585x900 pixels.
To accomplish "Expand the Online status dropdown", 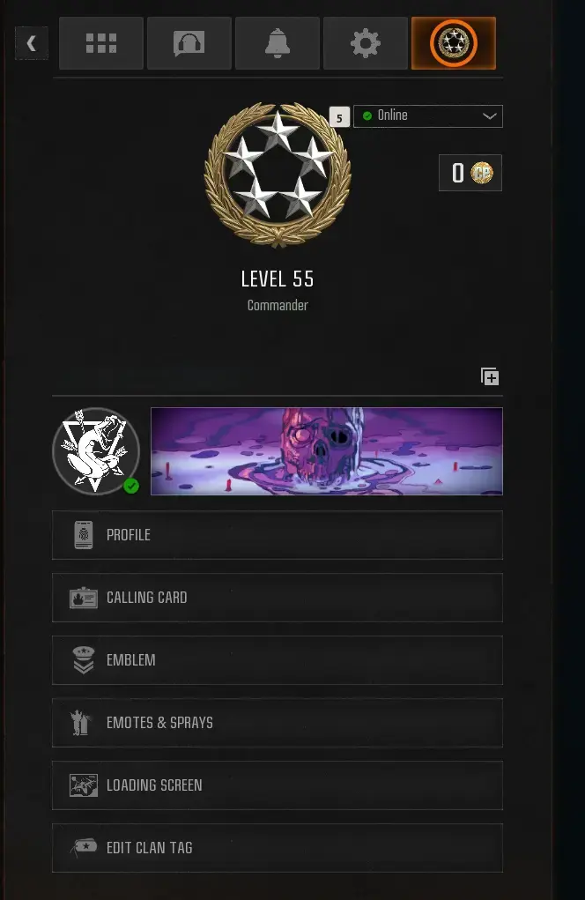I will click(x=428, y=116).
